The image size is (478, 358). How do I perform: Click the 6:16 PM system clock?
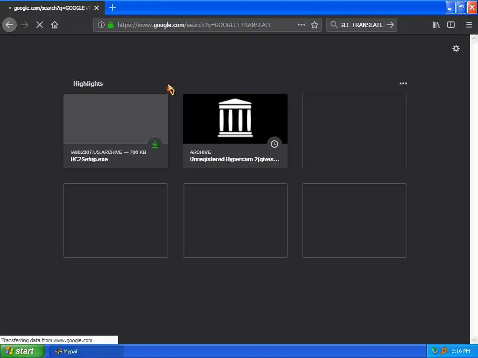(x=461, y=351)
